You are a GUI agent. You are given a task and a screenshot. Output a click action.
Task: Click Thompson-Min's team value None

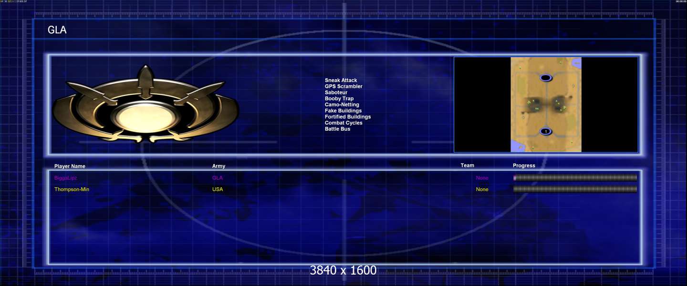(482, 189)
